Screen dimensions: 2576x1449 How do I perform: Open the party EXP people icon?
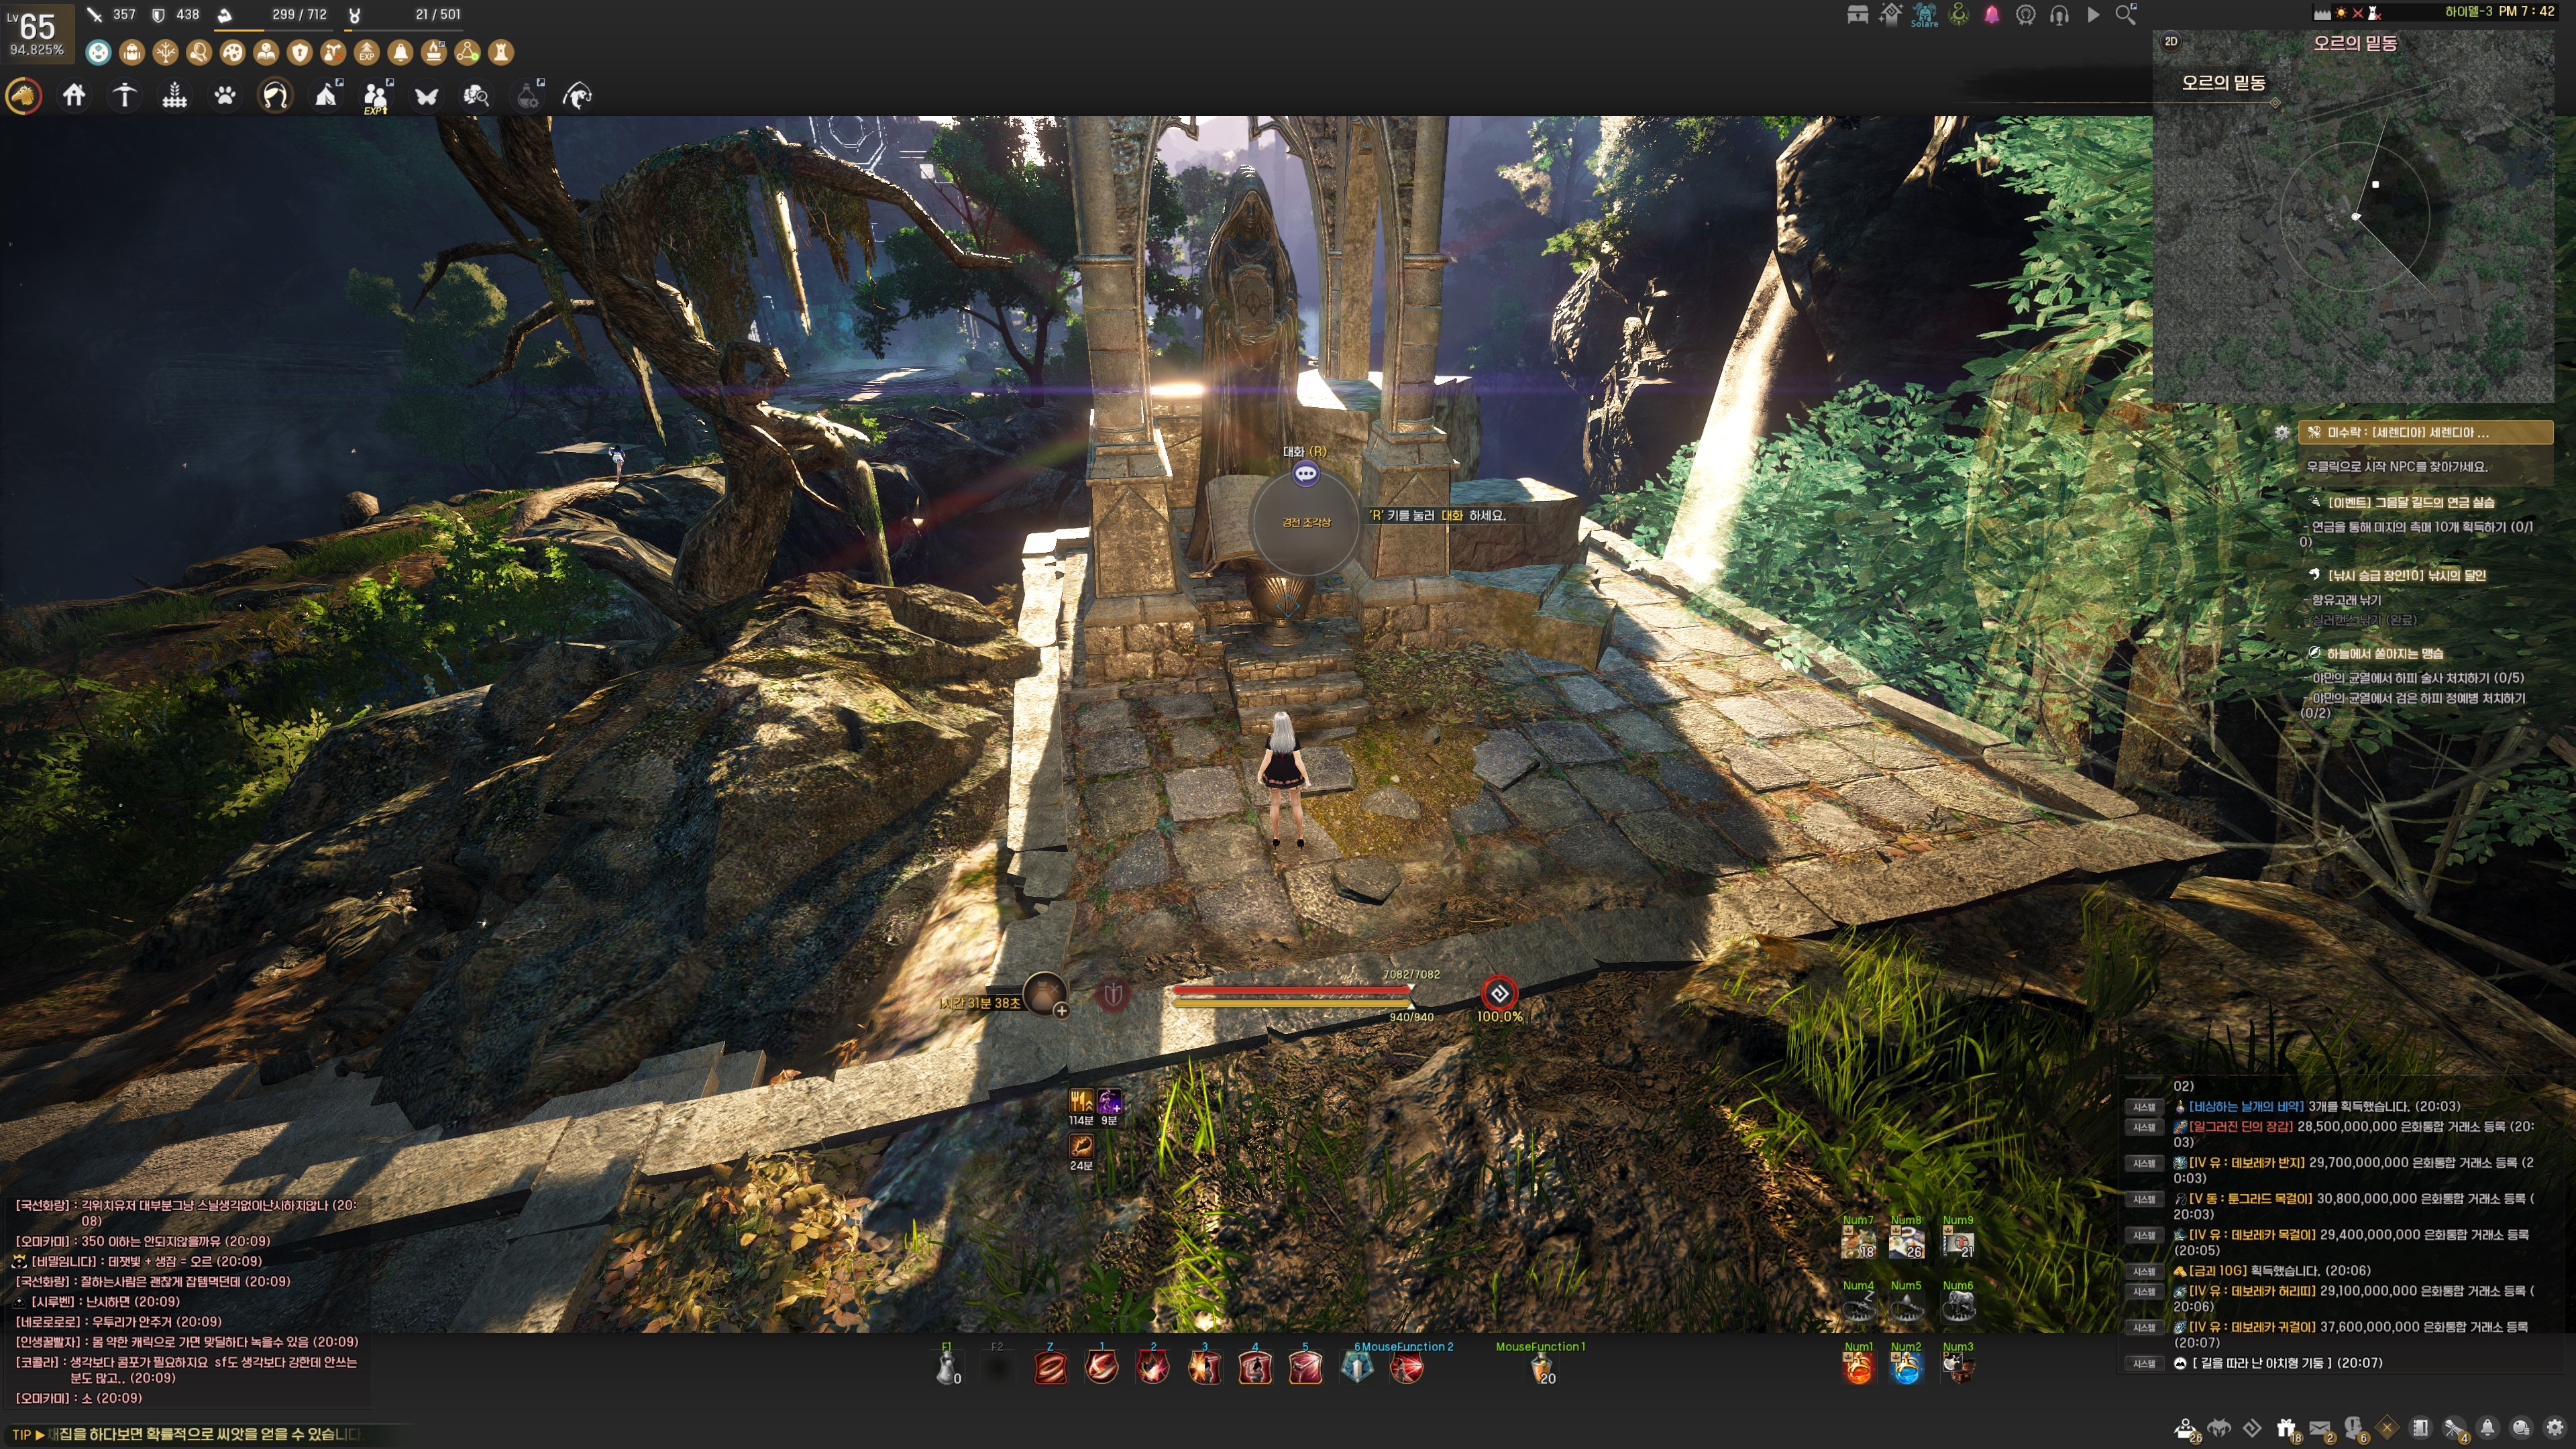376,96
